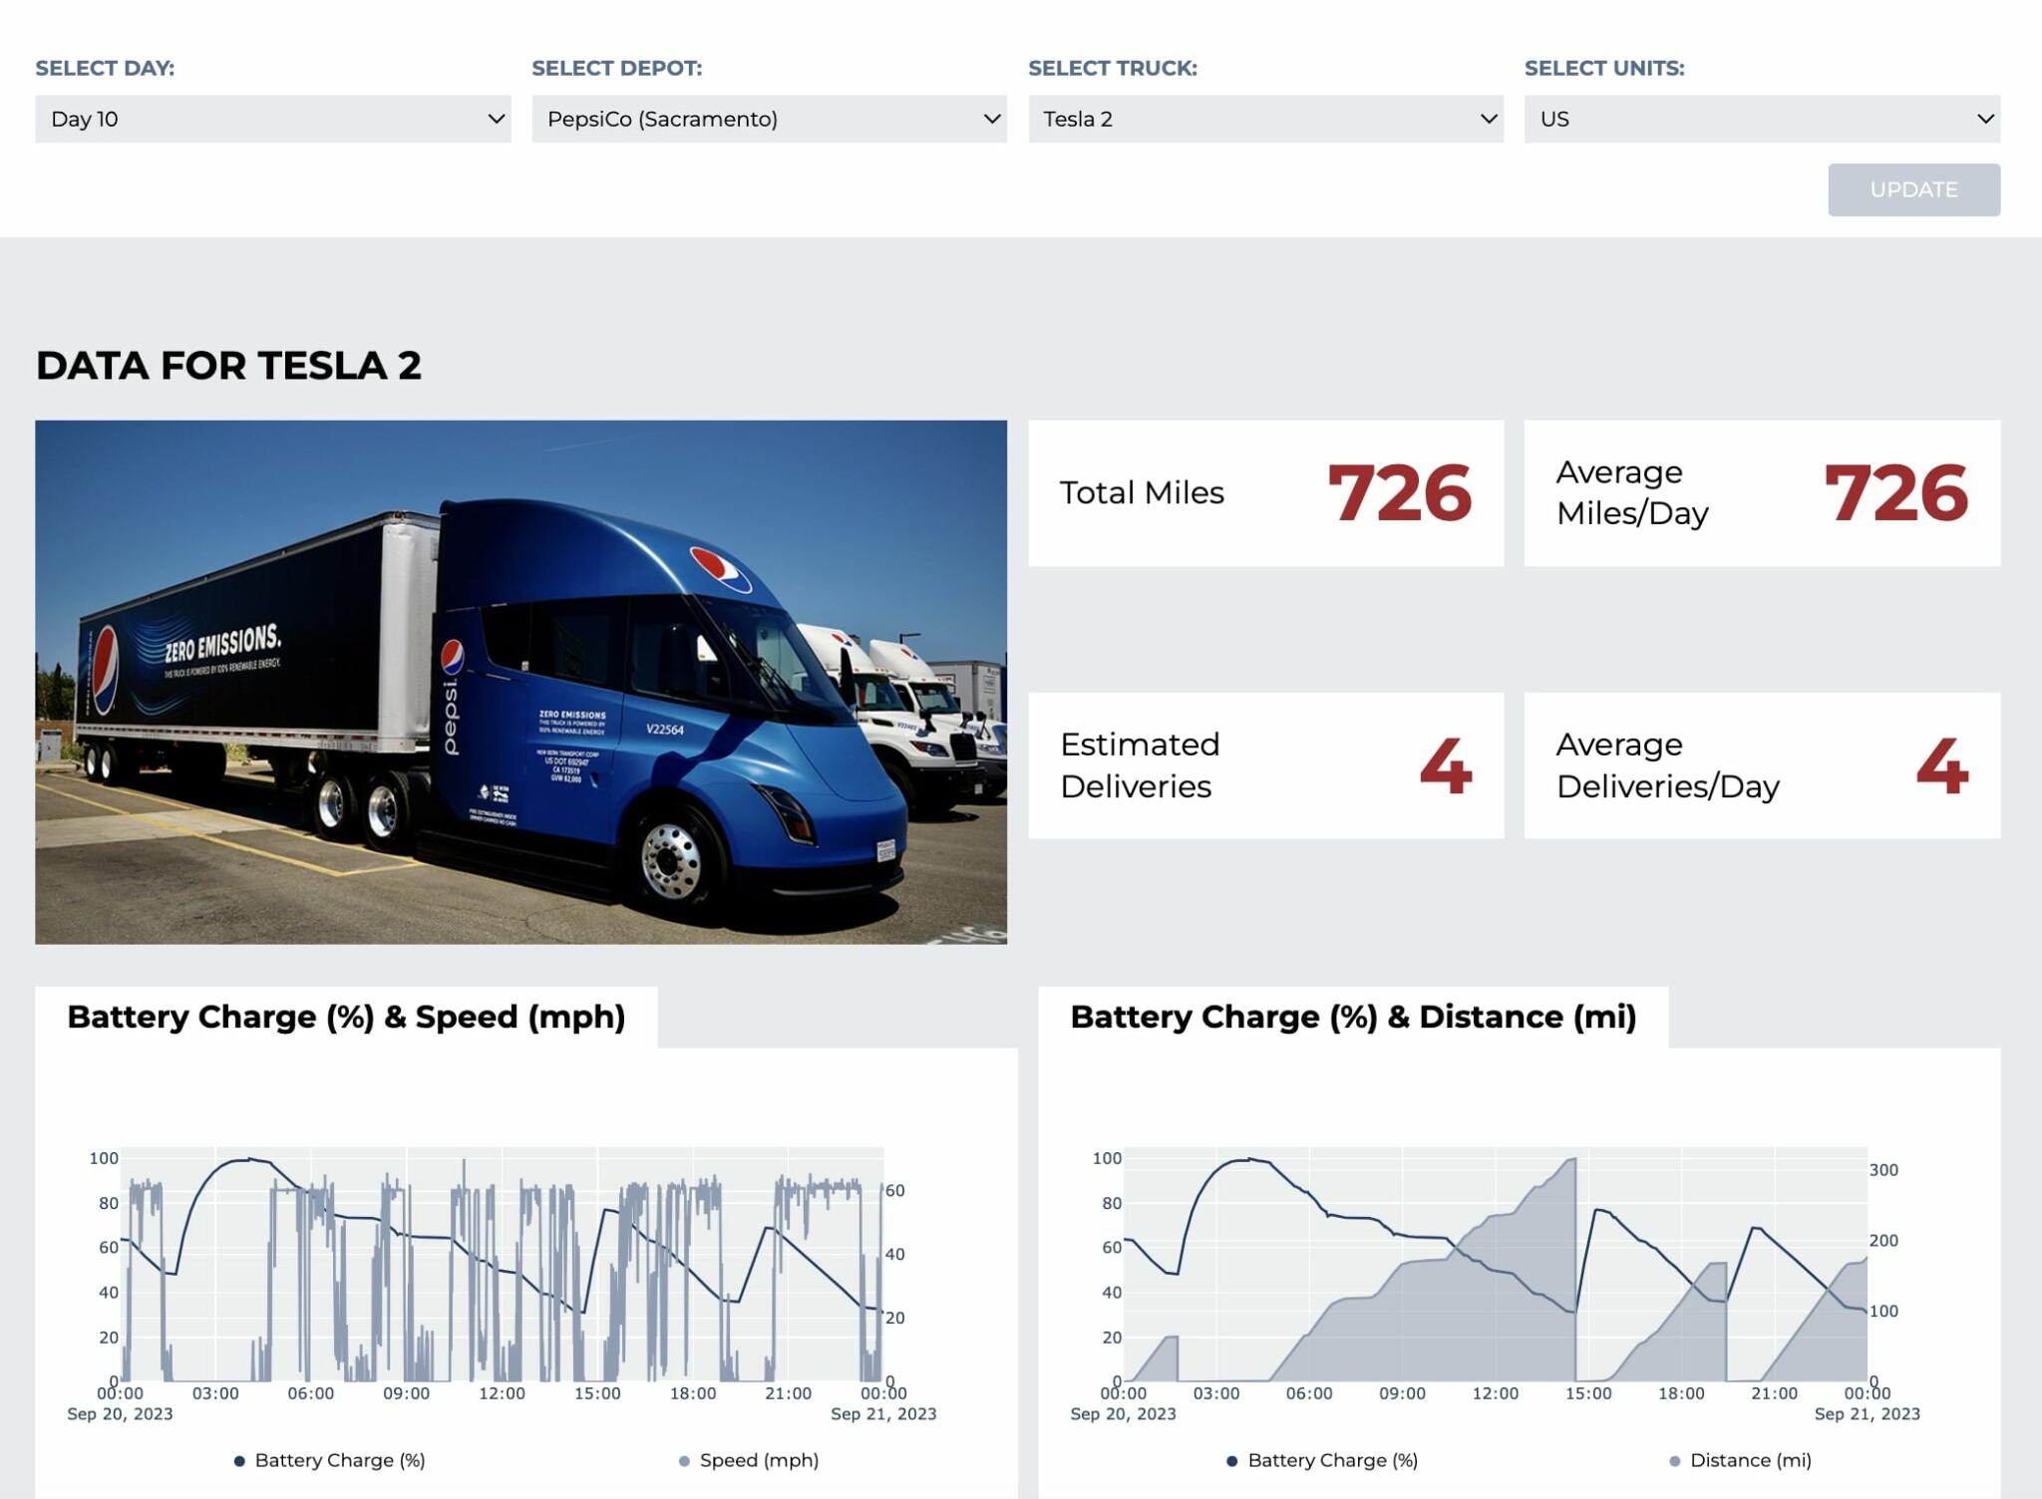Click the chevron on the PepsiCo depot selector
The height and width of the screenshot is (1499, 2042).
(990, 119)
